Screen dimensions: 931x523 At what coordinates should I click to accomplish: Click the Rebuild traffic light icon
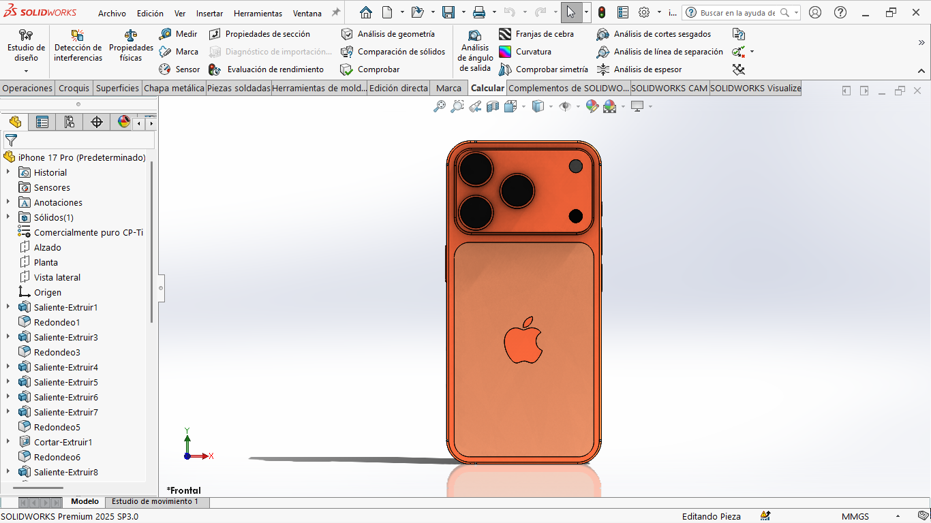tap(602, 12)
